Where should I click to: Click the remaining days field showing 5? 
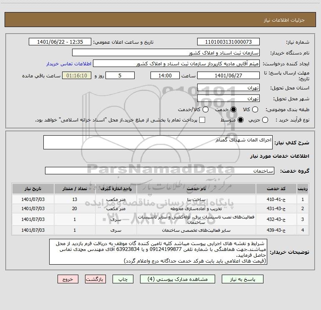pyautogui.click(x=120, y=75)
